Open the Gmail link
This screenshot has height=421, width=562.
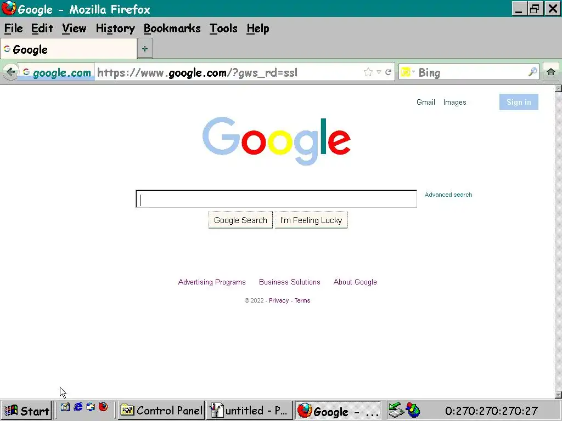coord(426,102)
